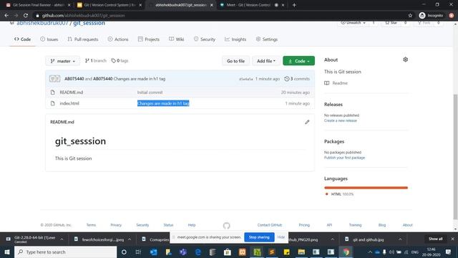Open the README.md file
458x258 pixels.
pyautogui.click(x=72, y=92)
